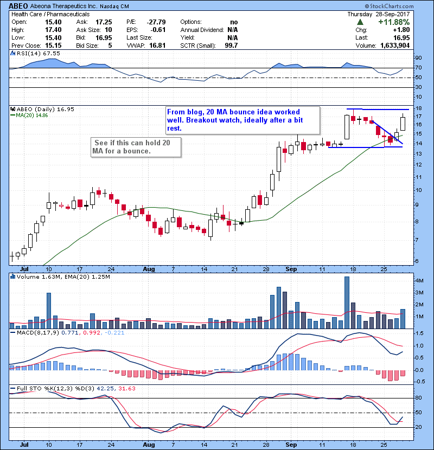Click the Thursday 28-Sep-2017 date text

[x=379, y=14]
